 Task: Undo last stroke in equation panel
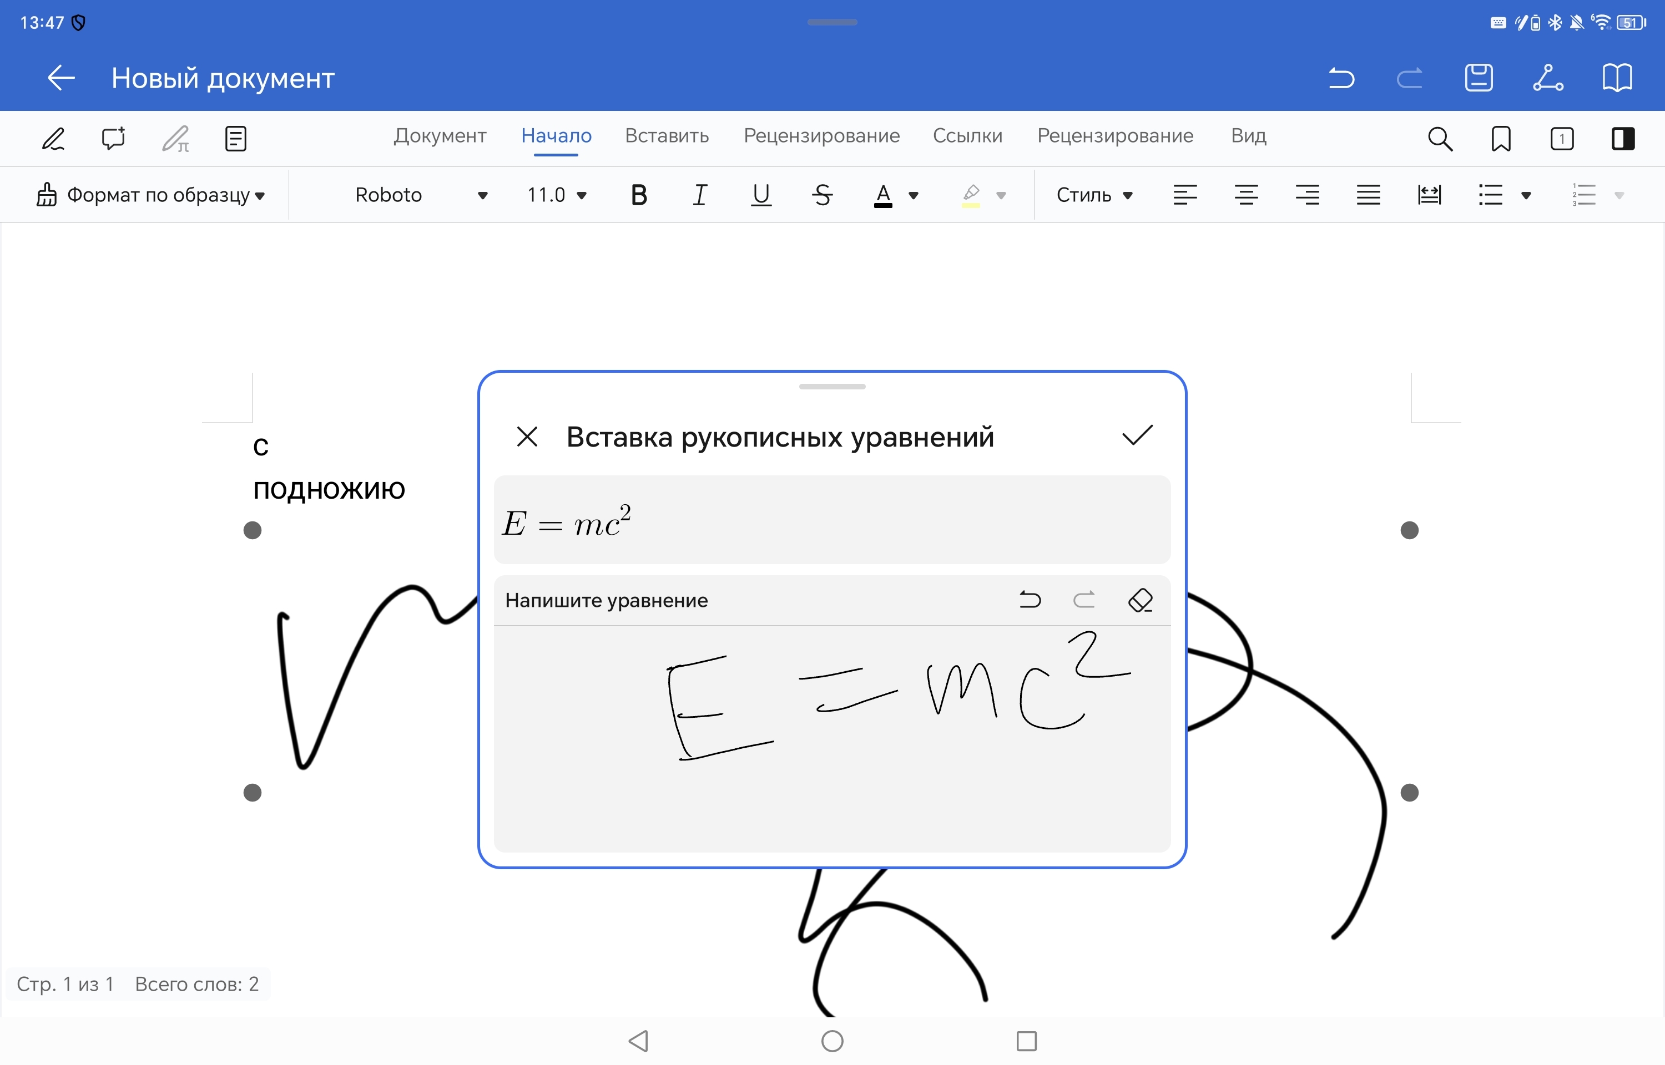tap(1030, 600)
